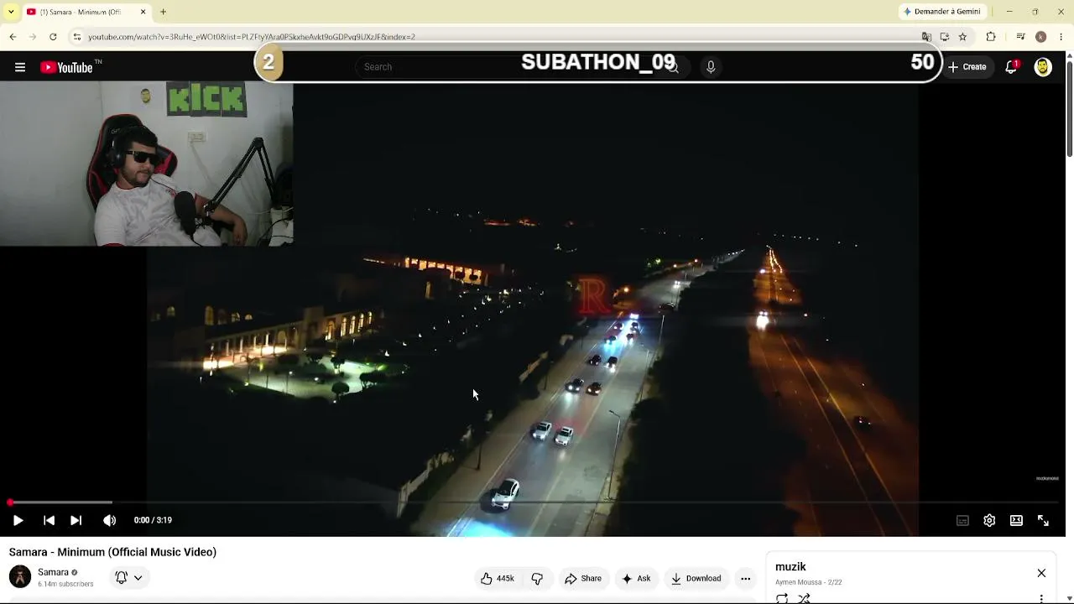Open more actions ellipsis under video
This screenshot has height=604, width=1074.
point(745,578)
